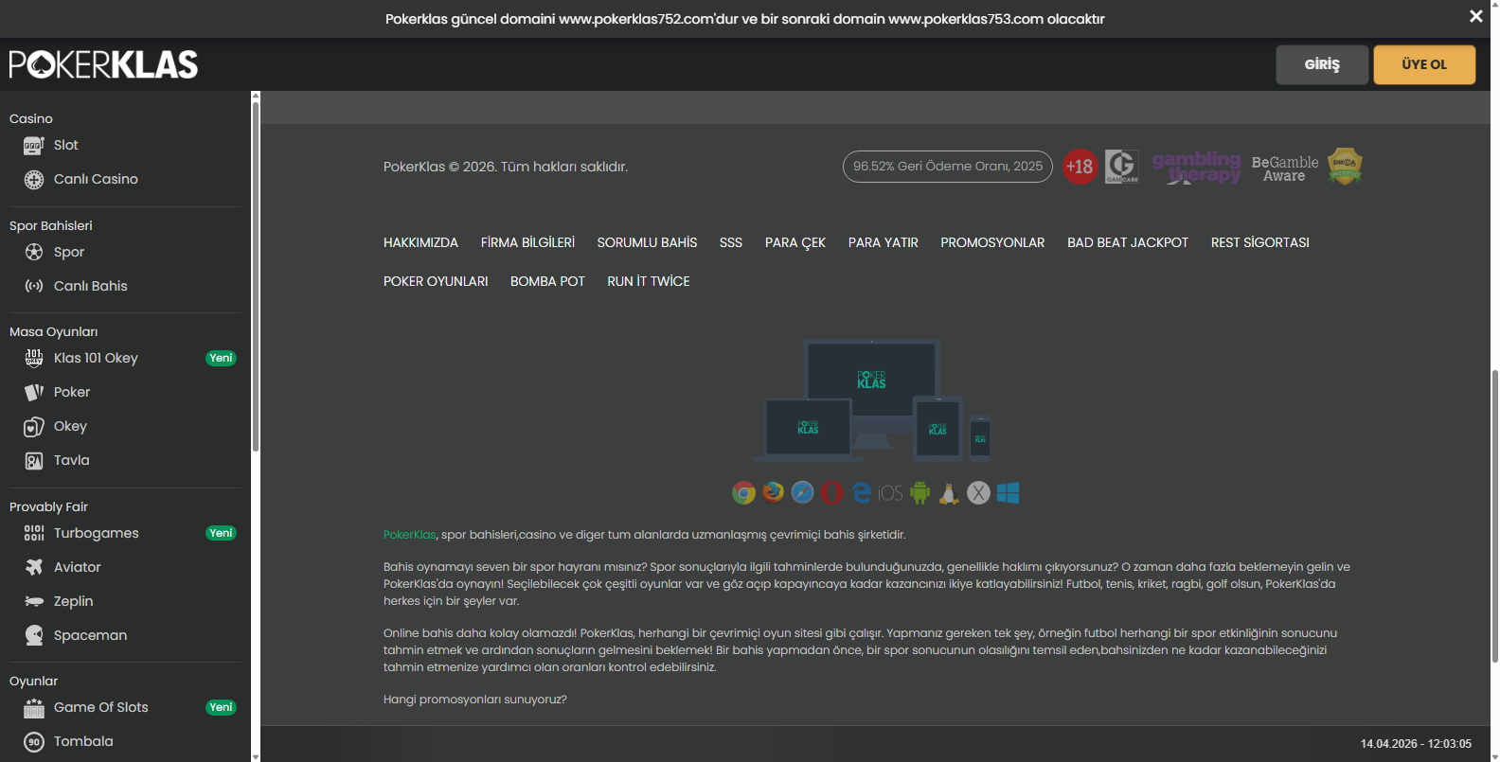Click the PokerKlas © 2026 copyright text
Image resolution: width=1500 pixels, height=762 pixels.
tap(506, 167)
